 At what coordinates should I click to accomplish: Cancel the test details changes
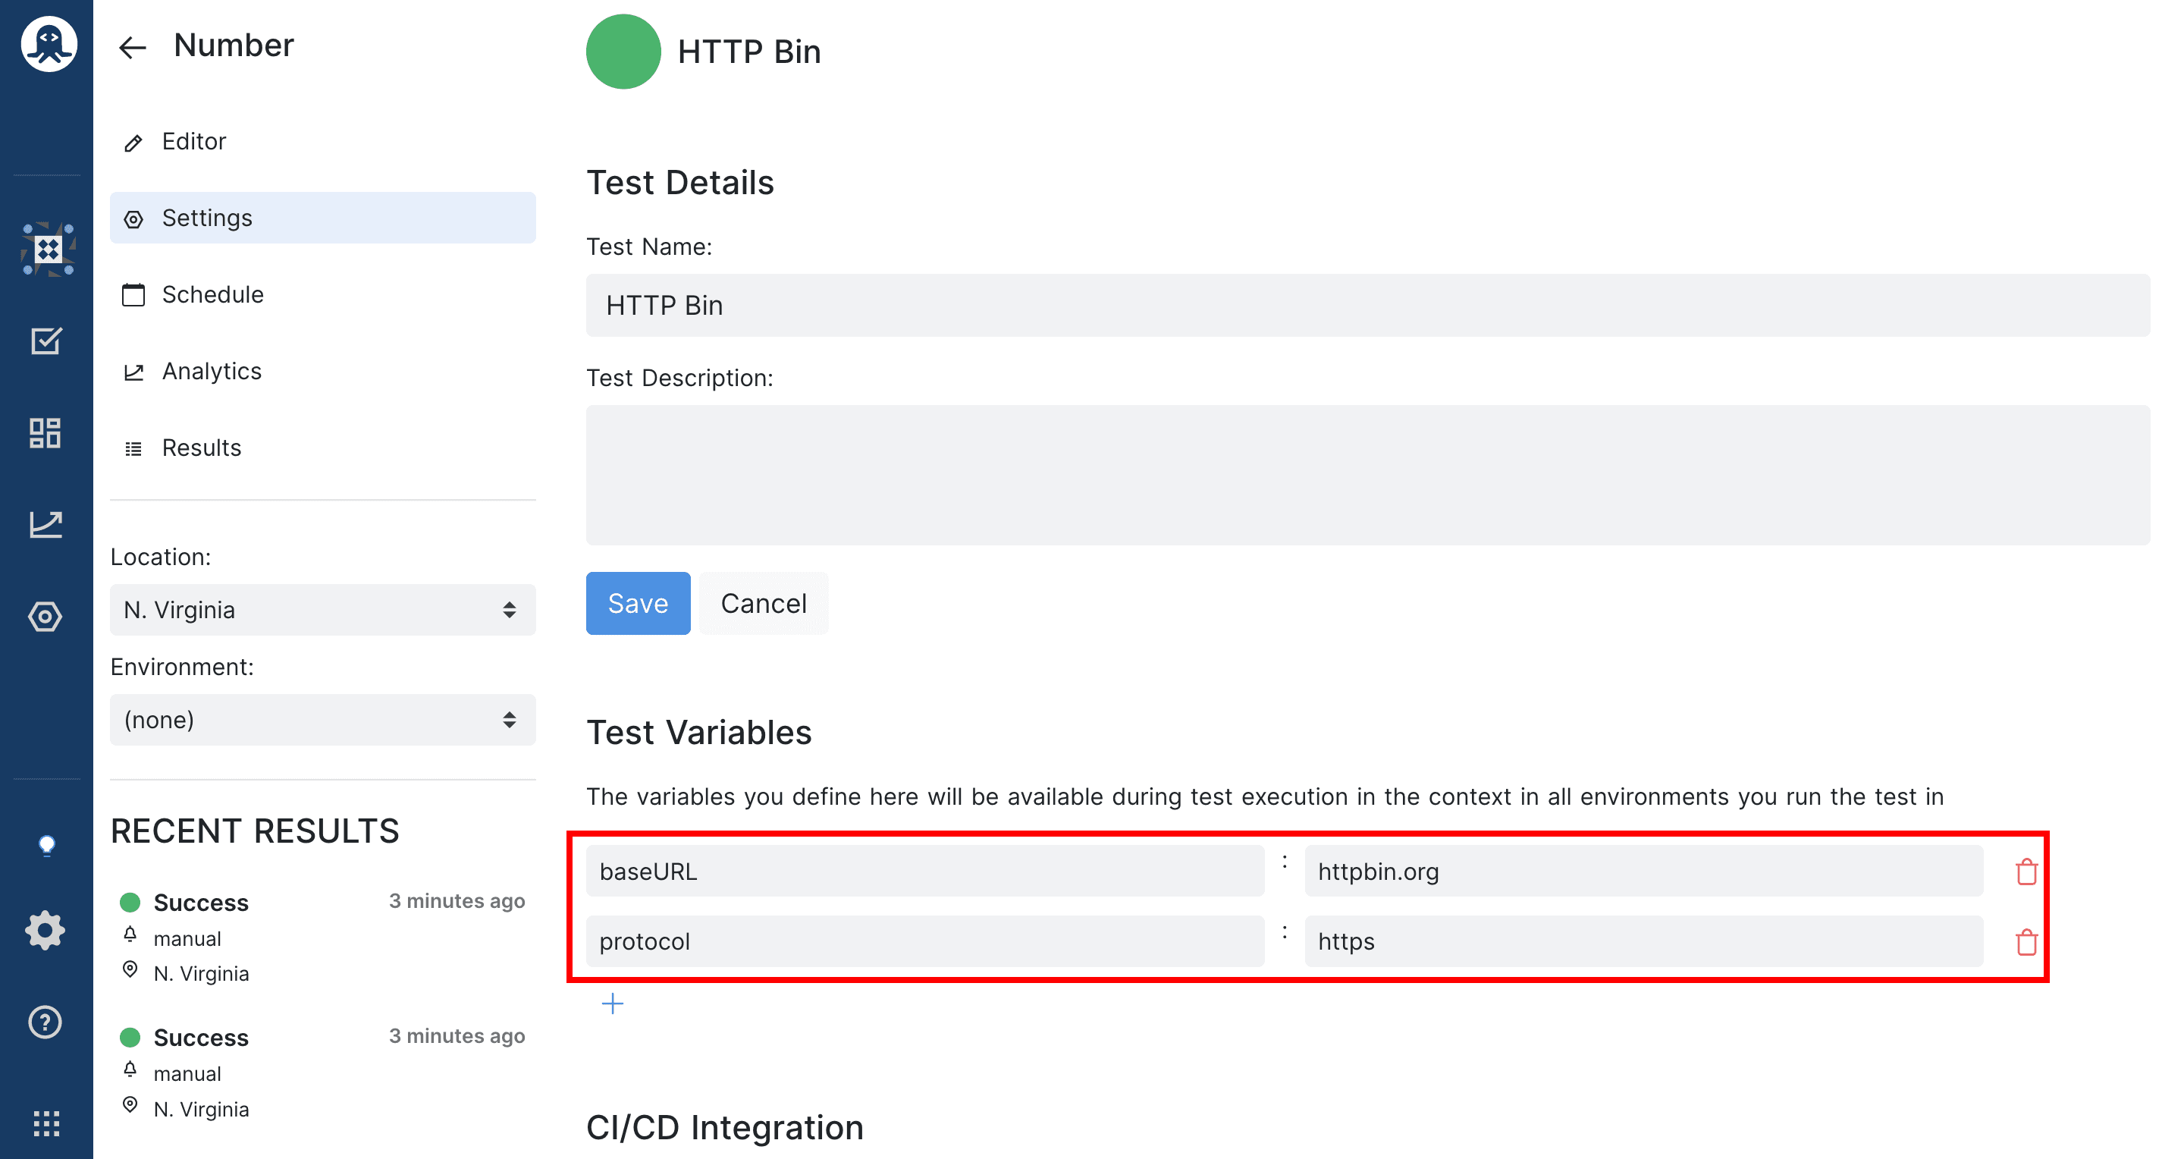point(763,604)
